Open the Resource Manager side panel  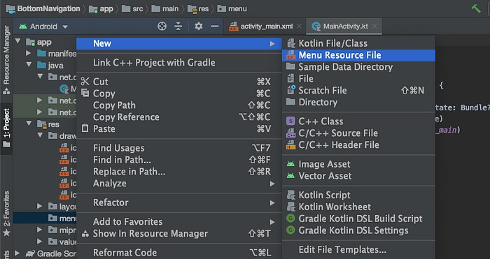[x=6, y=60]
